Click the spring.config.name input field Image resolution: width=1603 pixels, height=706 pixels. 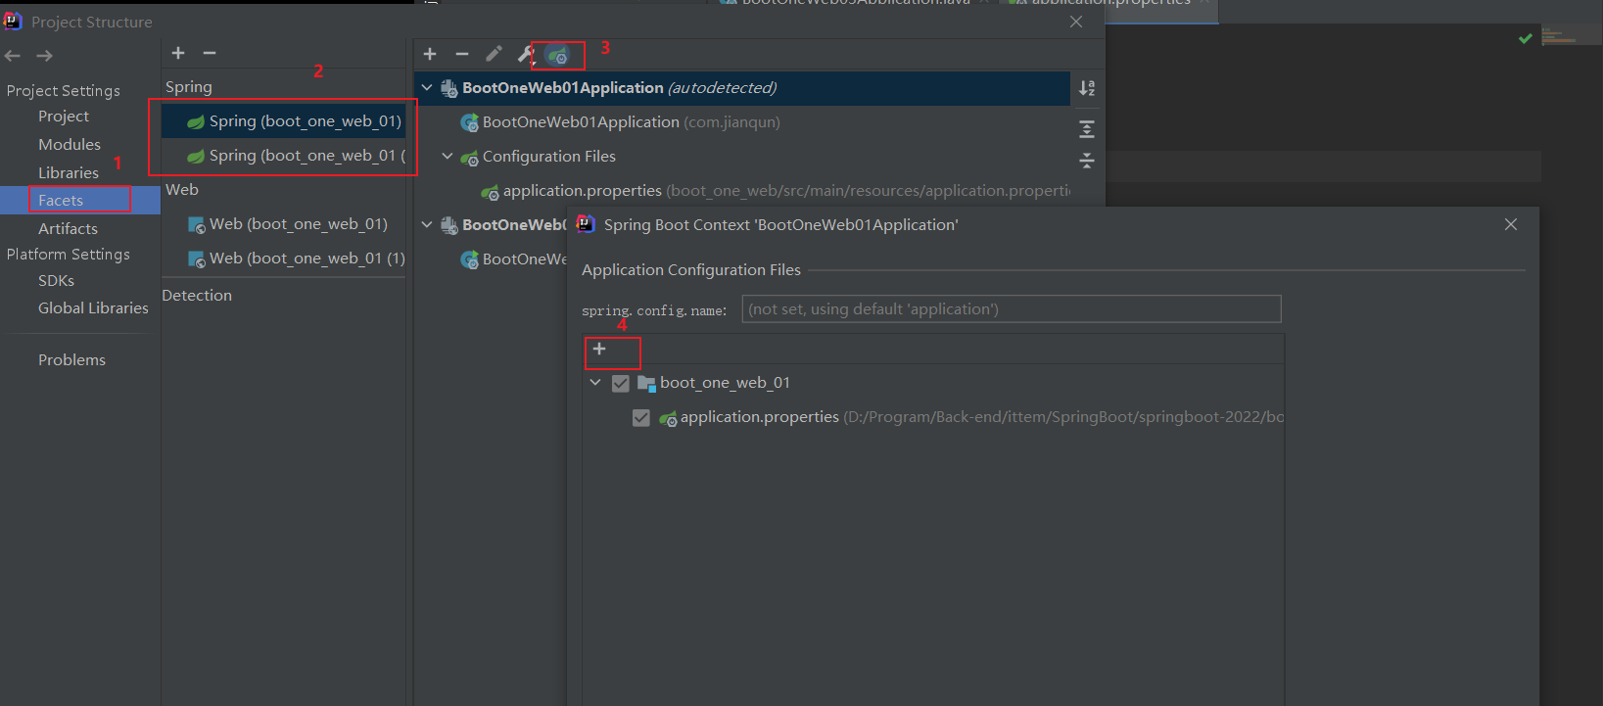pos(1012,309)
